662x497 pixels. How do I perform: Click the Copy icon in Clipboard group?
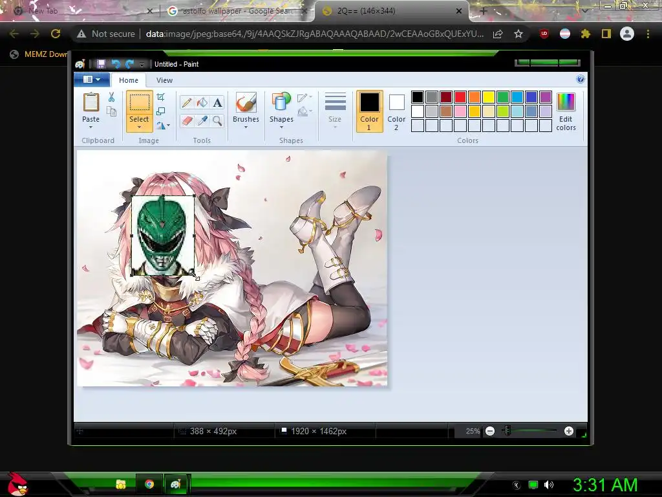111,111
